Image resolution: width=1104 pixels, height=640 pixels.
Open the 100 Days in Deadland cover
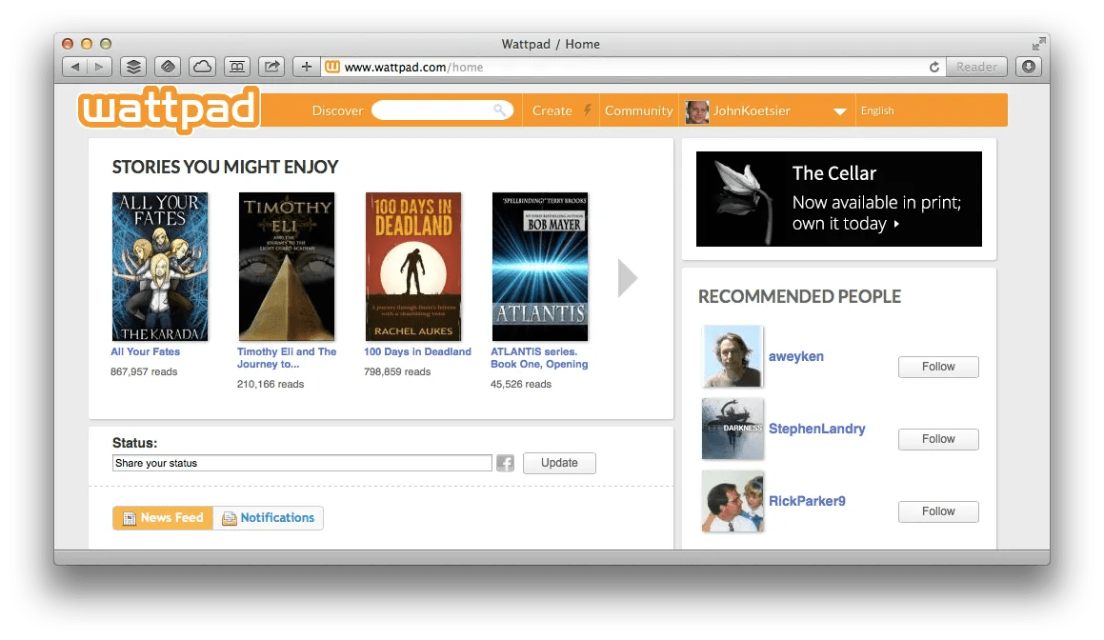click(x=413, y=267)
